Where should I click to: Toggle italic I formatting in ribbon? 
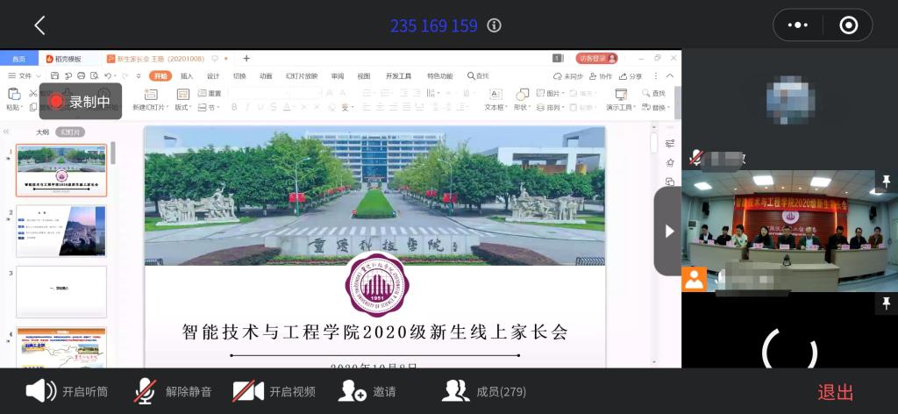[247, 107]
